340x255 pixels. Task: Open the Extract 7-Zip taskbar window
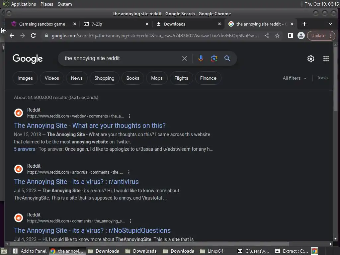pos(292,251)
